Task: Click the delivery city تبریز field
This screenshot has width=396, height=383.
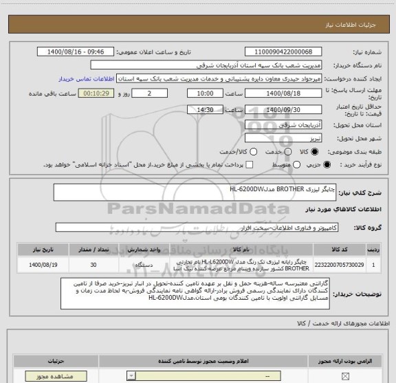Action: pos(283,138)
